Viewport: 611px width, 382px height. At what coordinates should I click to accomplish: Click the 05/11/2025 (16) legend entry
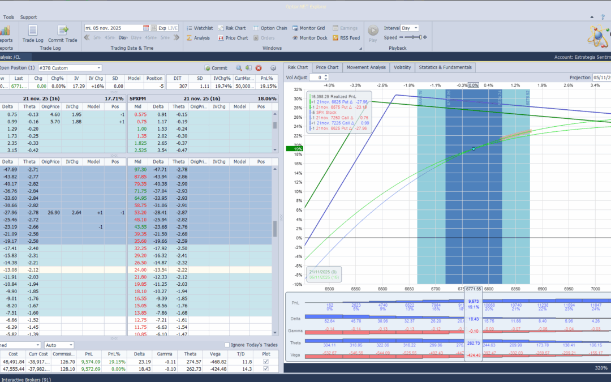(324, 277)
